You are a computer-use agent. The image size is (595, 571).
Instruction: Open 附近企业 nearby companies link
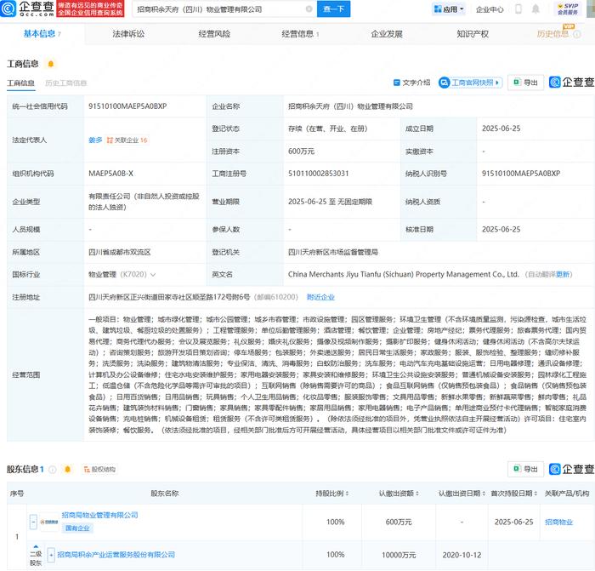coord(320,297)
